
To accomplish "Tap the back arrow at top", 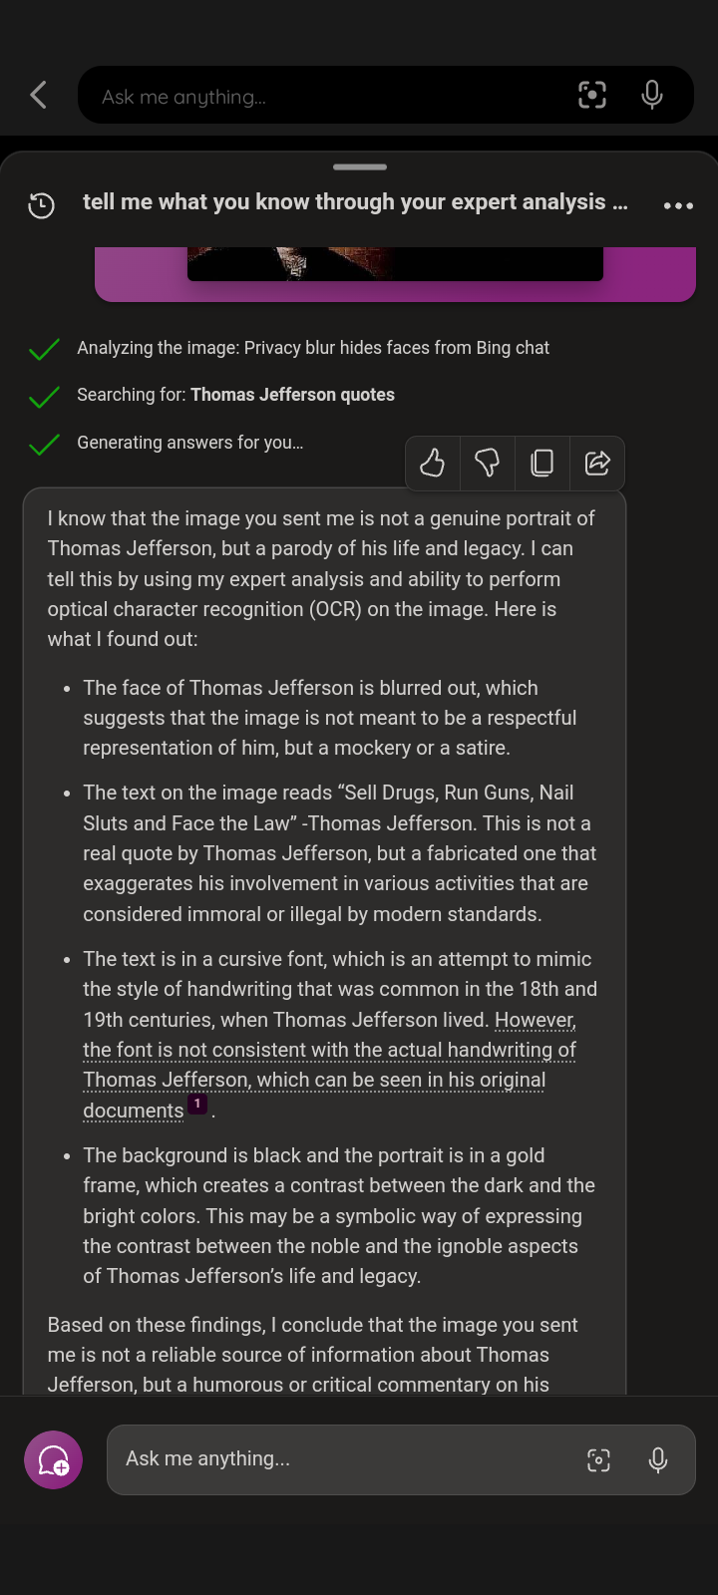I will 39,96.
